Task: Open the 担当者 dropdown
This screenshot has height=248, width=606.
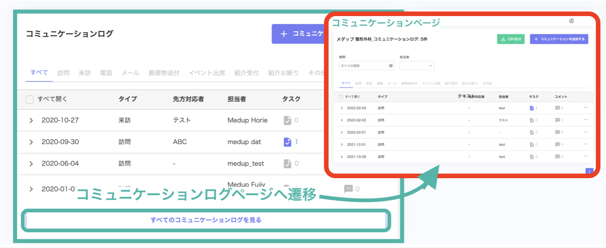Action: pos(417,66)
